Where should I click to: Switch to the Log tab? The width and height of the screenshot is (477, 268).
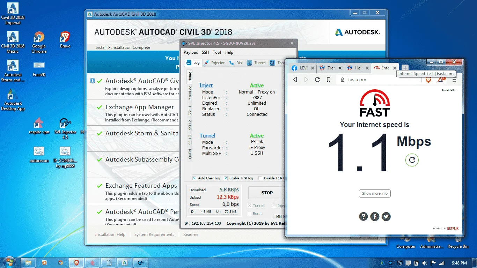[193, 63]
